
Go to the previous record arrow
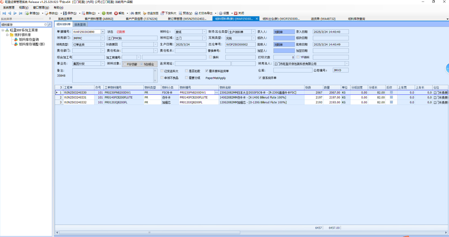[x=10, y=13]
